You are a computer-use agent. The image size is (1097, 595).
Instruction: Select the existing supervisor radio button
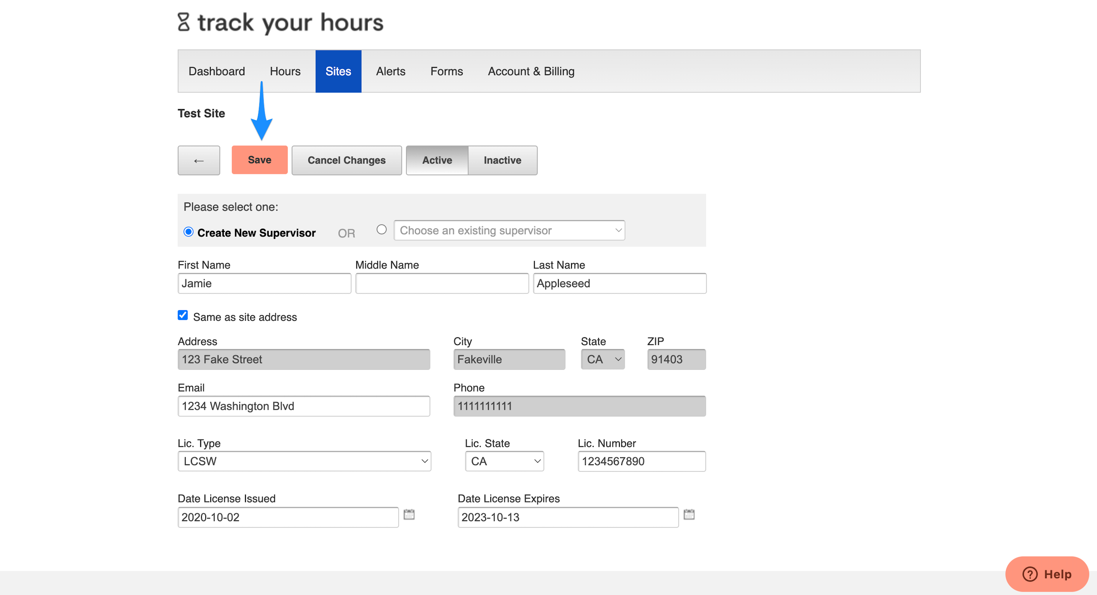(x=381, y=230)
